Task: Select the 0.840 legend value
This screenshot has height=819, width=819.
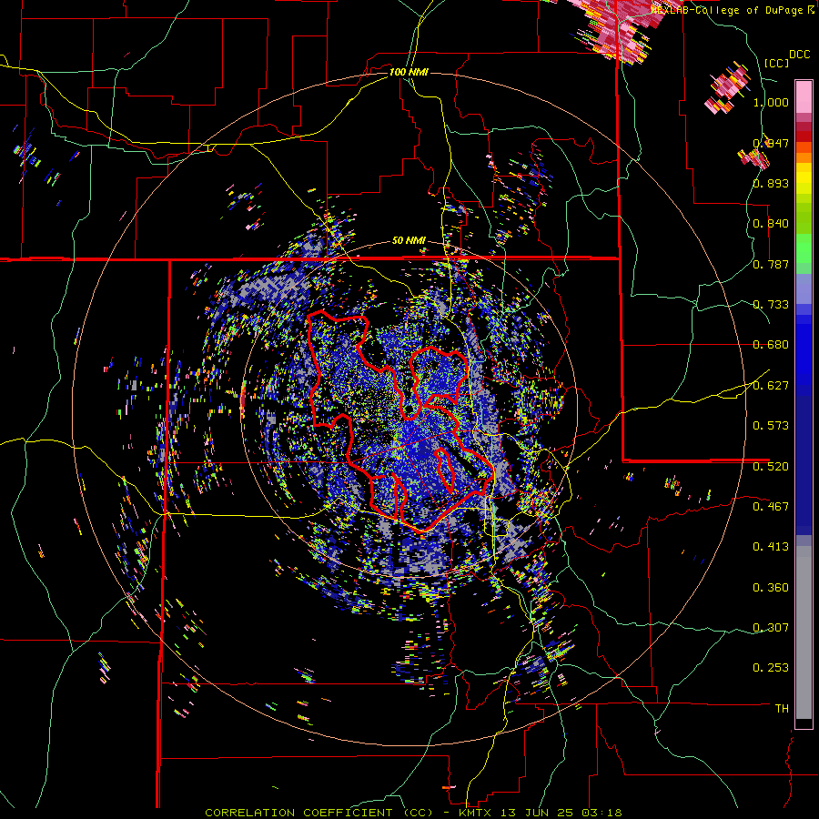Action: tap(771, 224)
